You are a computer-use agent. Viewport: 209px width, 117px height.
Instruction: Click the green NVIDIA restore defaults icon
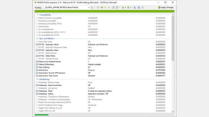tap(102, 7)
